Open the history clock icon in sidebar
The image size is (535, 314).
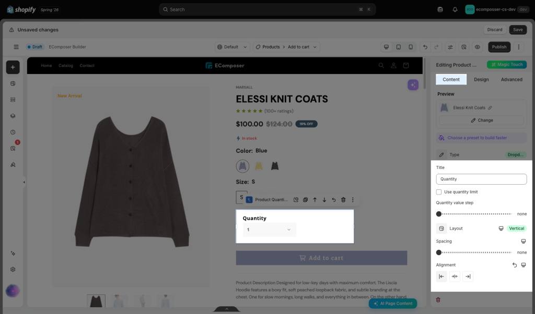point(13,132)
